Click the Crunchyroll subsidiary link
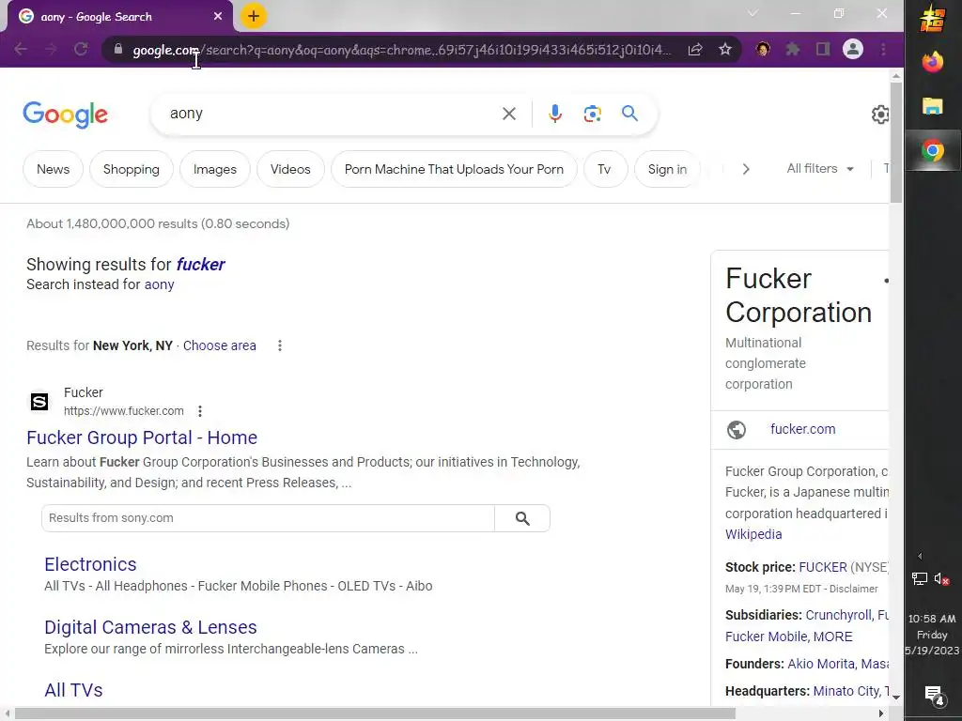The image size is (962, 721). point(839,615)
